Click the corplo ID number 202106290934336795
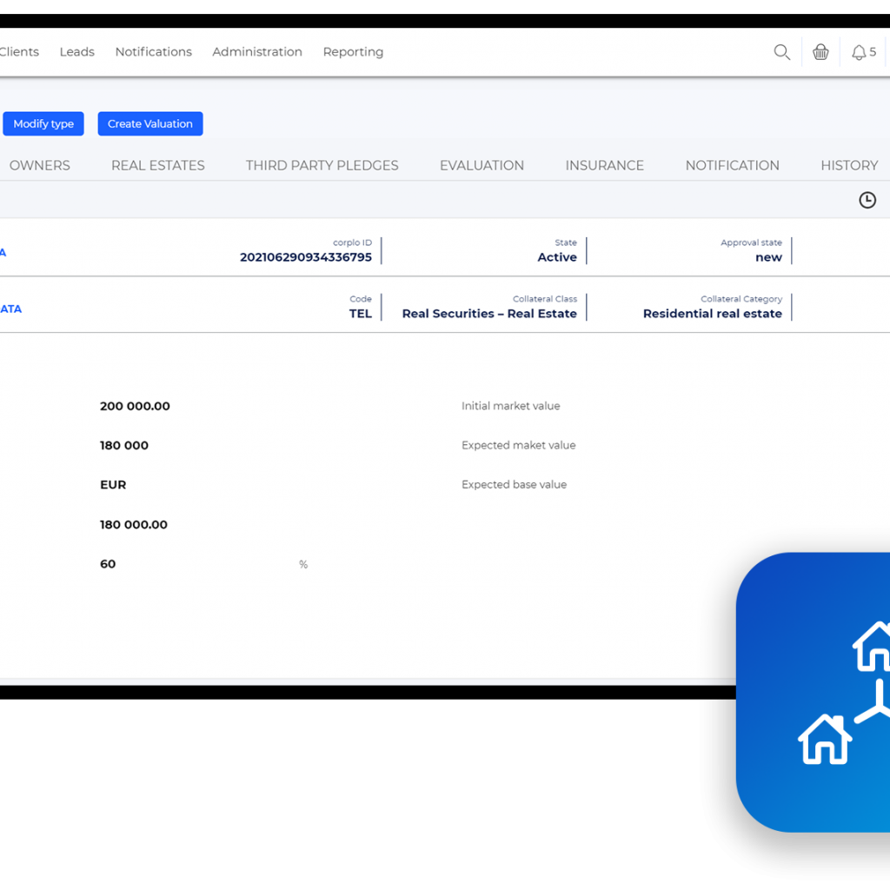Image resolution: width=890 pixels, height=890 pixels. tap(306, 257)
